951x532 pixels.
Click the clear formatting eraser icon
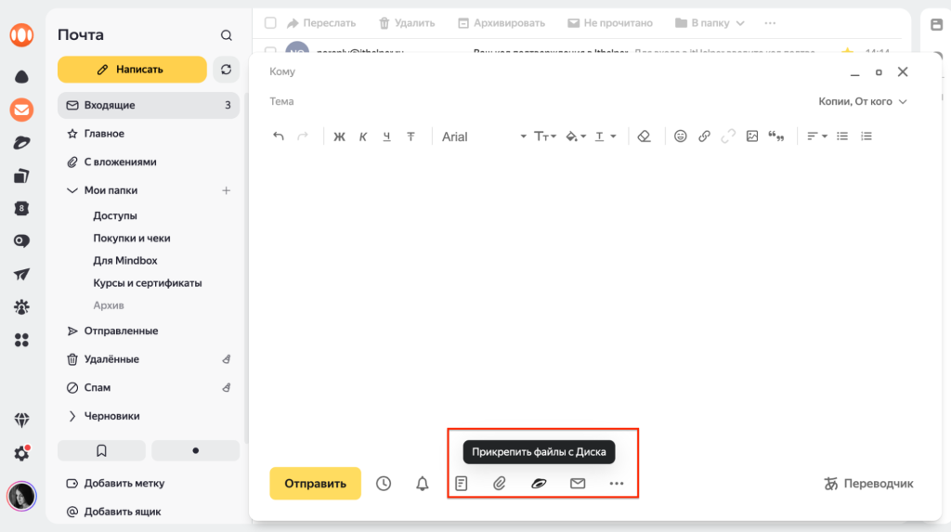645,136
